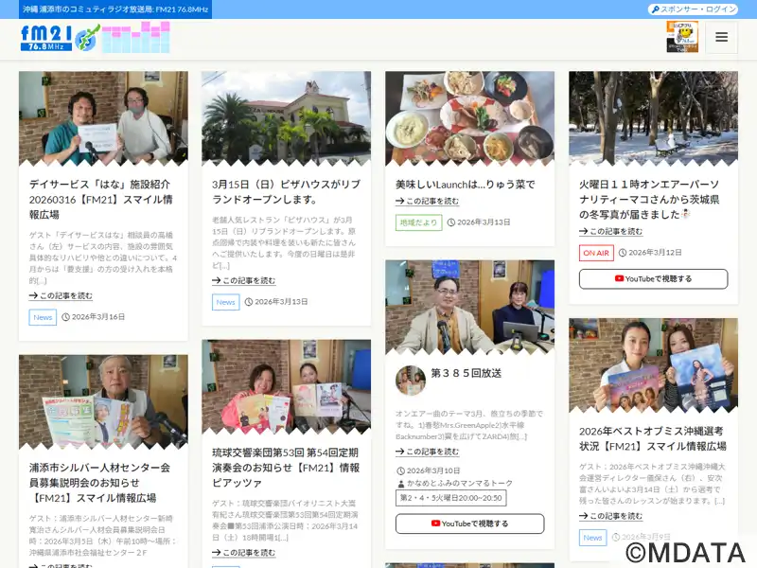Select the News tag dated 2026年3月16日
Screen dimensions: 757x568
[43, 317]
